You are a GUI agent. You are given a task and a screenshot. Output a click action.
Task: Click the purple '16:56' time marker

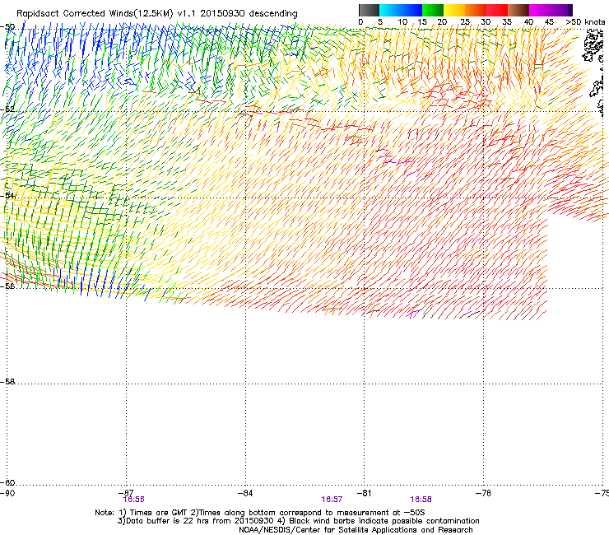[133, 500]
